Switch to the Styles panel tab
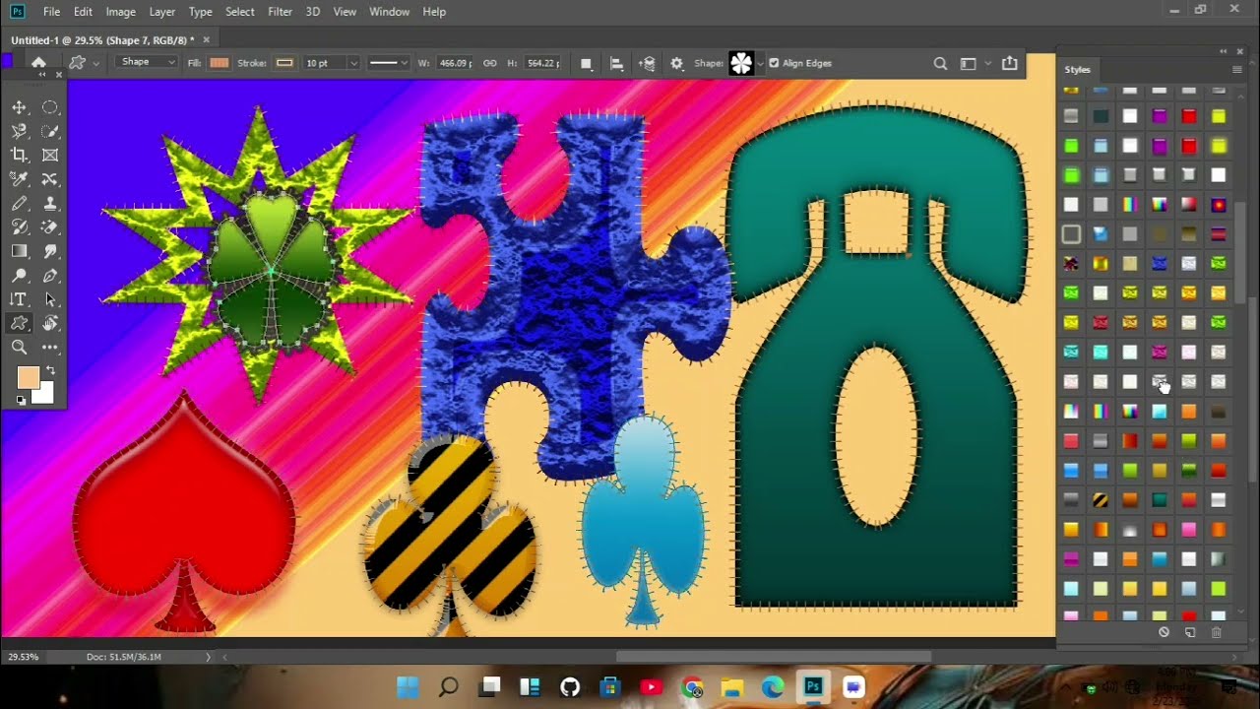Viewport: 1260px width, 709px height. [1078, 70]
